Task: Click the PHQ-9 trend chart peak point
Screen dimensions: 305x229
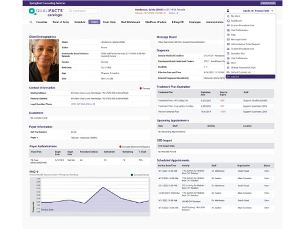Action: coord(103,187)
